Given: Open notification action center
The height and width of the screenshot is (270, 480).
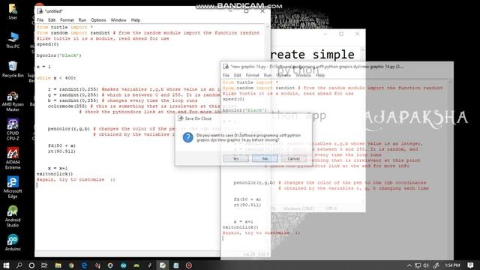Looking at the screenshot, I should pos(470,265).
